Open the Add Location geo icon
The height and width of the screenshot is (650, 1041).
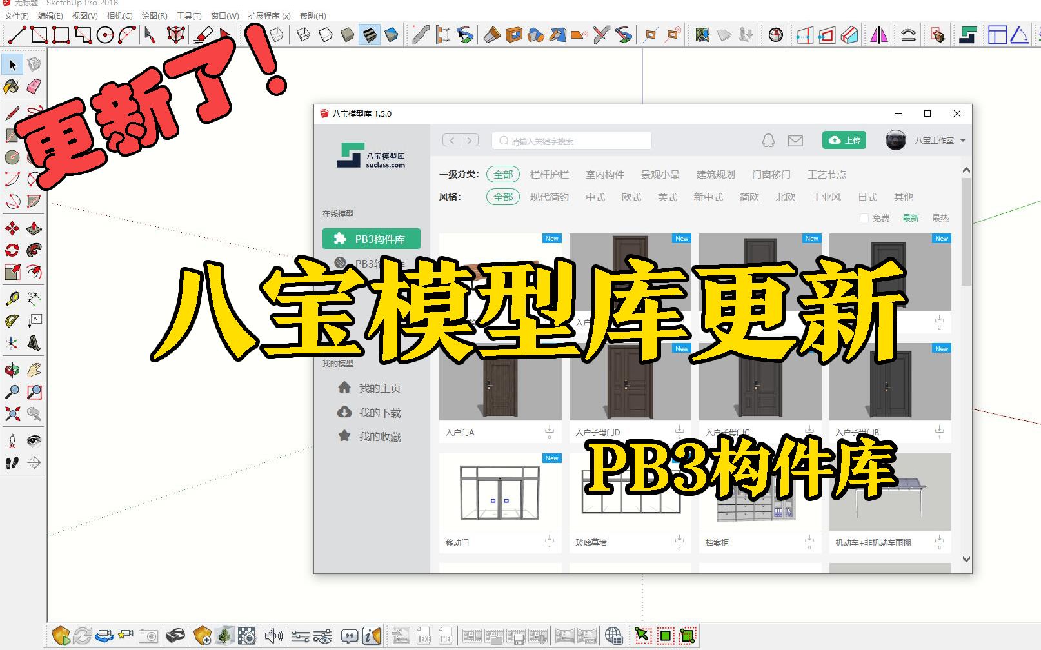702,35
